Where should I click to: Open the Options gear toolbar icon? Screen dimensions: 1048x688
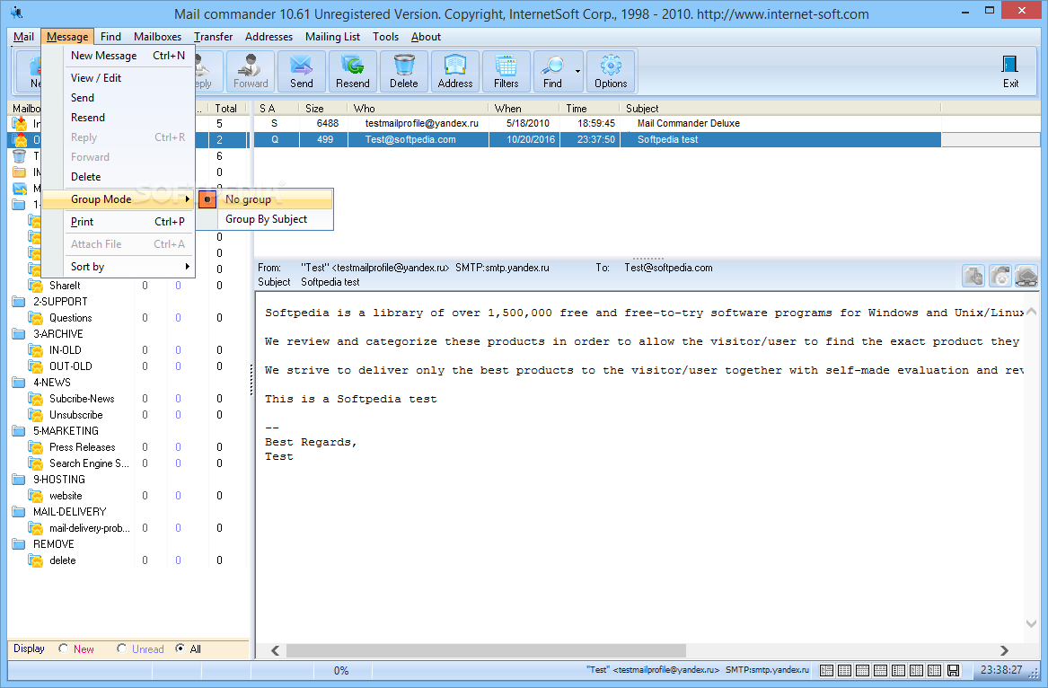pos(611,71)
